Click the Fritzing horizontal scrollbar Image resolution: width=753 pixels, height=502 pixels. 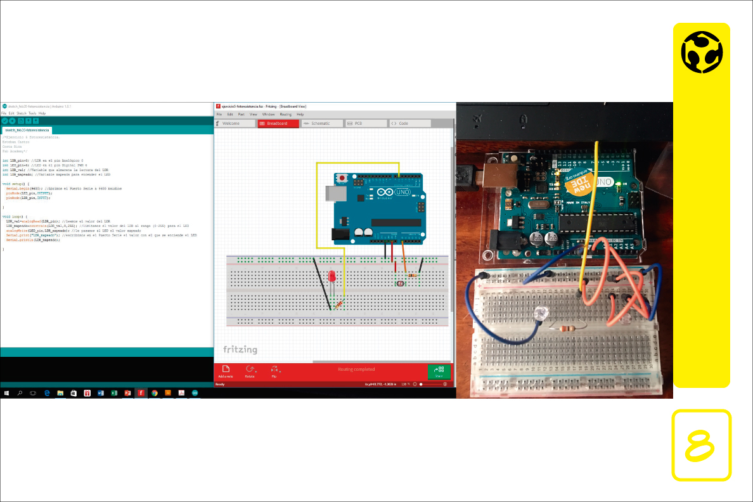[x=382, y=362]
